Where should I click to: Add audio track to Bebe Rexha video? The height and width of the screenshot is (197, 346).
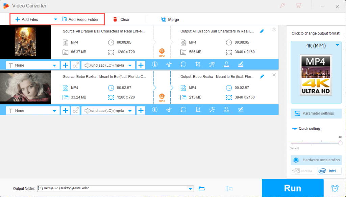coord(141,111)
